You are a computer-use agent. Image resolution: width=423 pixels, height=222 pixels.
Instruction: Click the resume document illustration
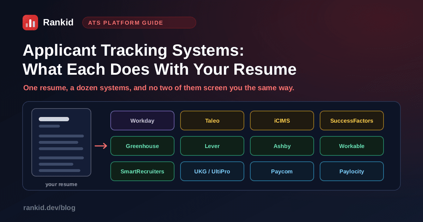61,142
